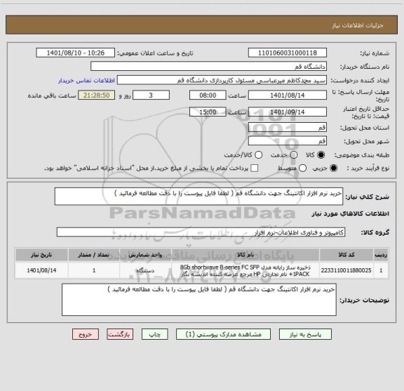Click the table date cell 1401/08/14
Viewport: 404px width, 391px height.
tap(41, 270)
